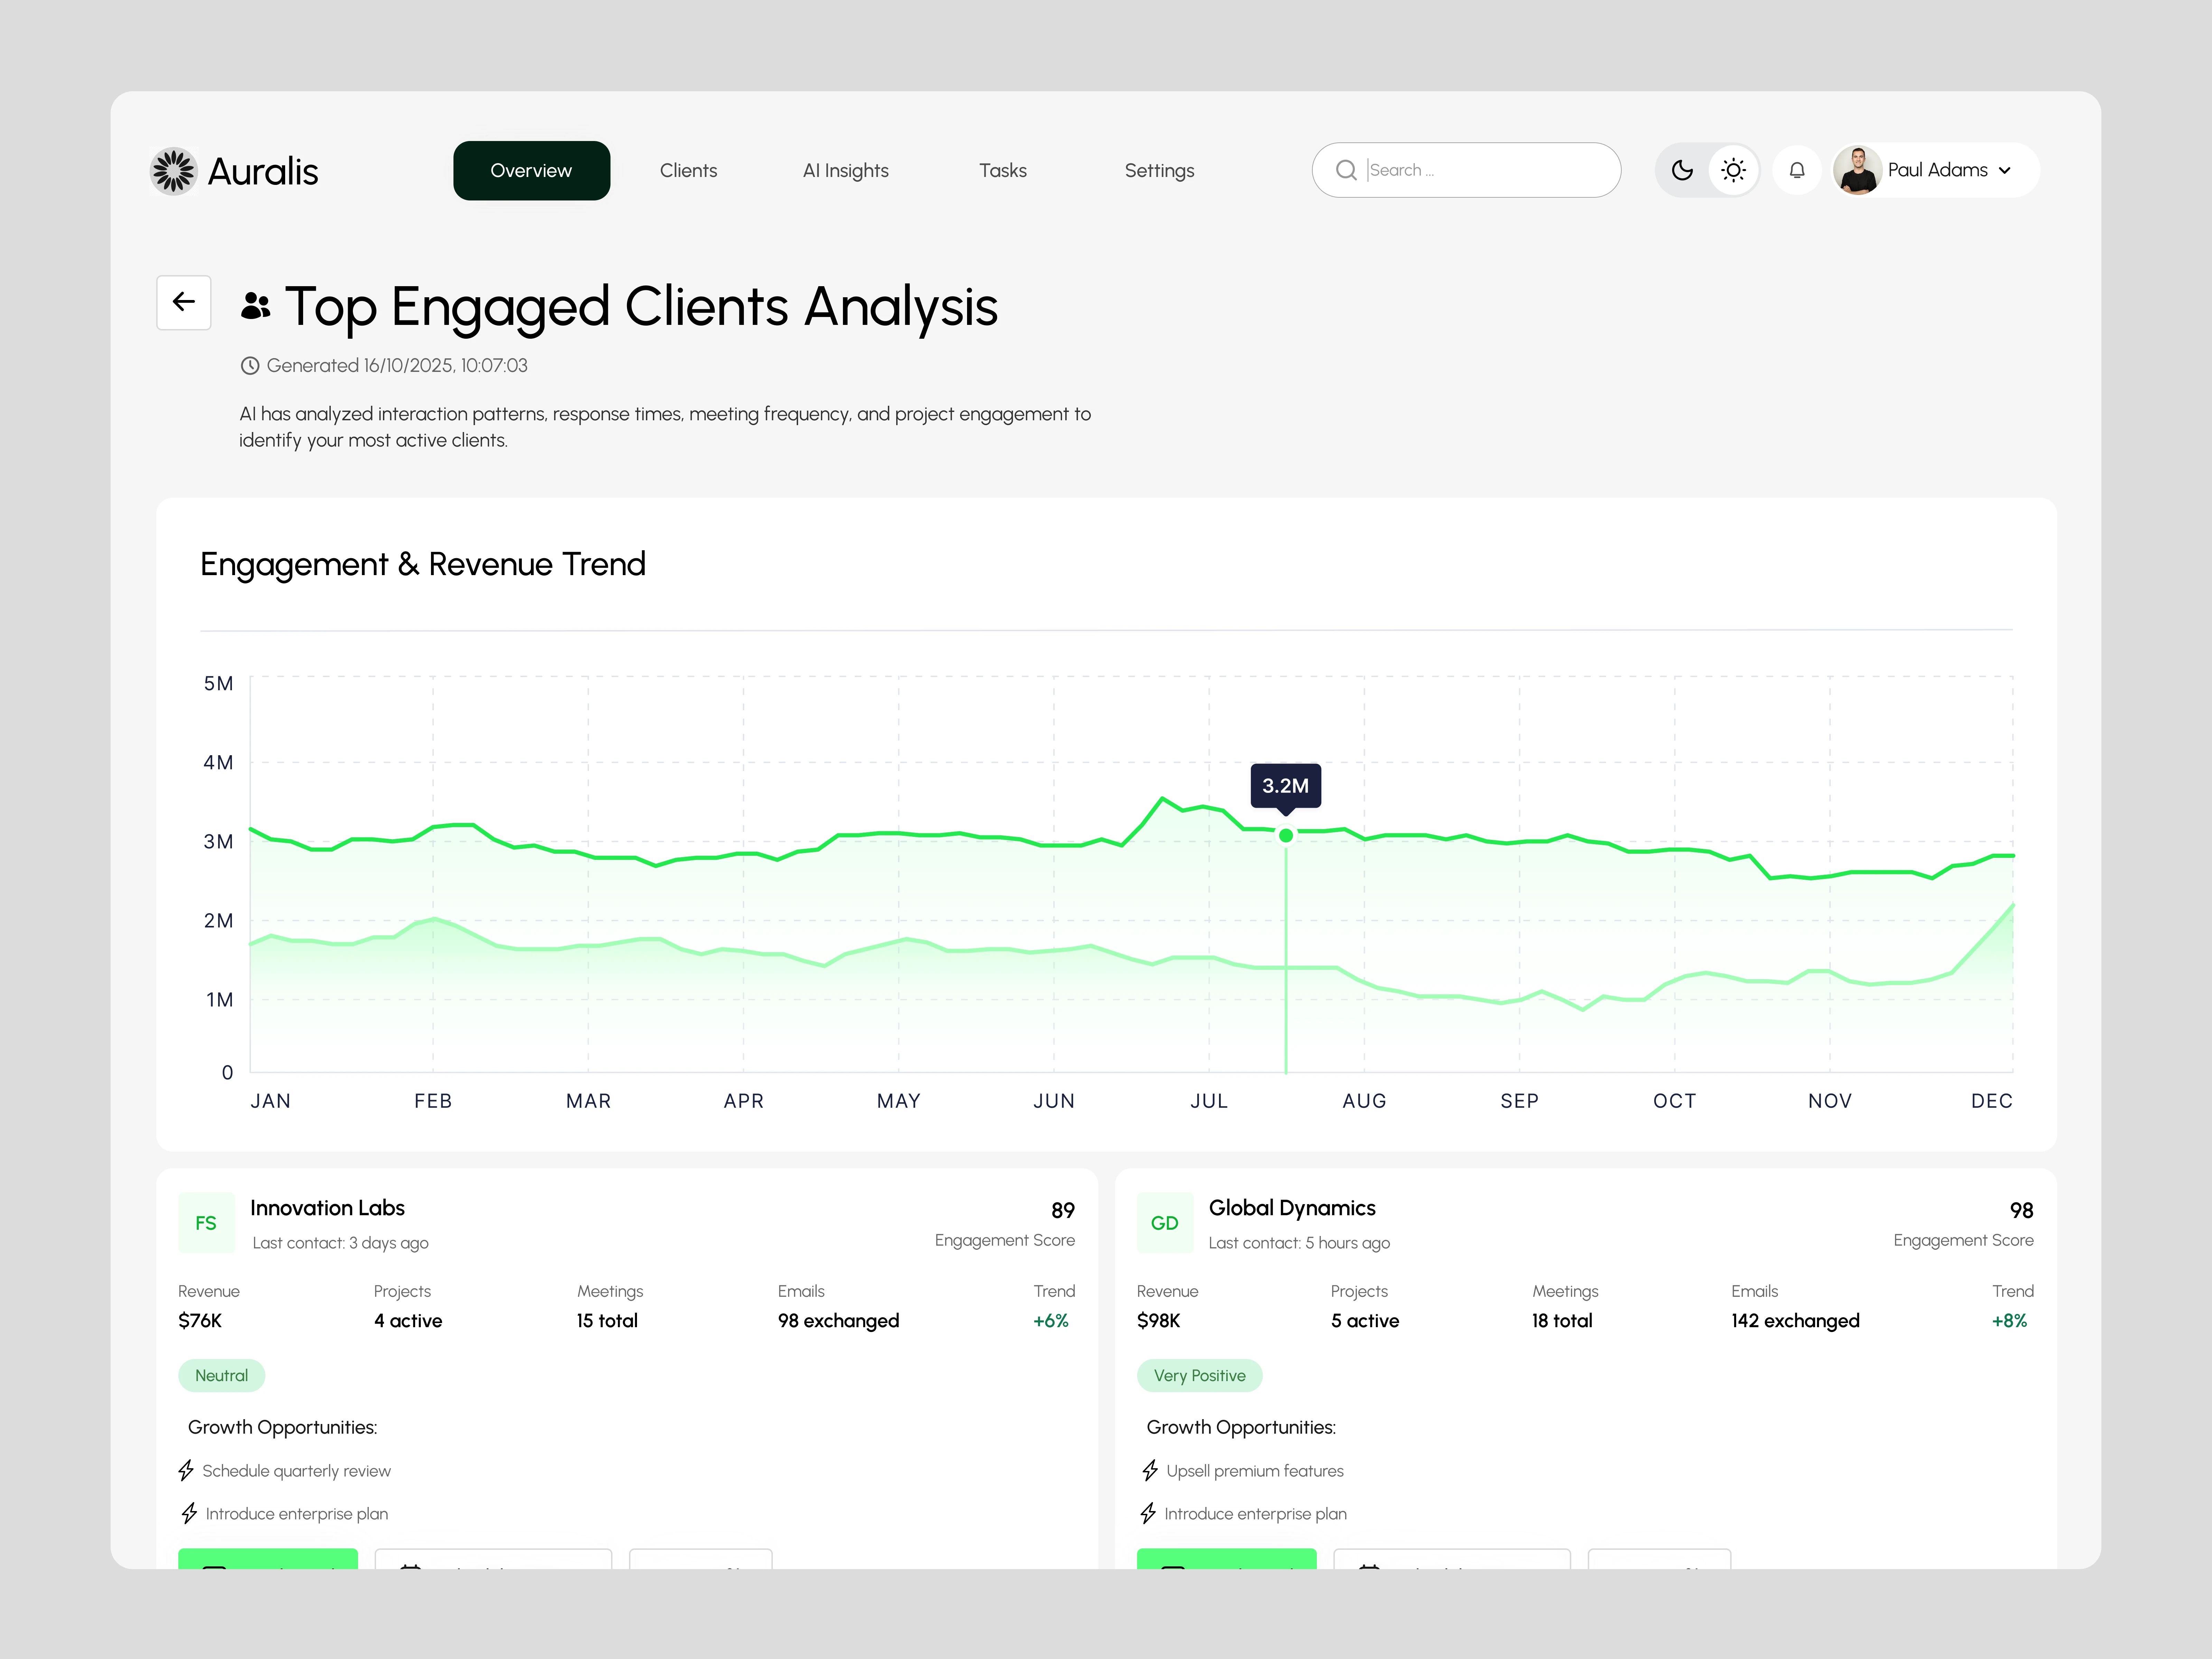The height and width of the screenshot is (1659, 2212).
Task: Select the Overview button
Action: pyautogui.click(x=531, y=171)
